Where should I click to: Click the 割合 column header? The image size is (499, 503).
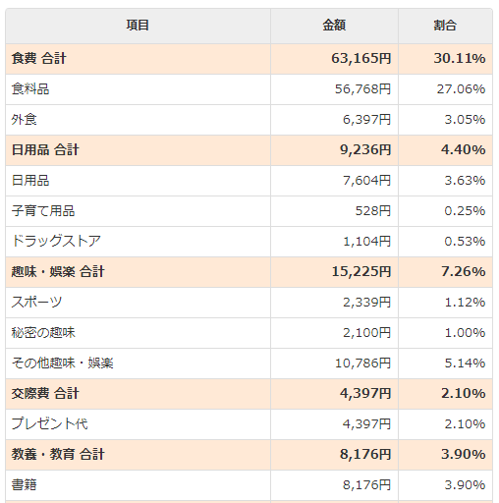point(445,26)
